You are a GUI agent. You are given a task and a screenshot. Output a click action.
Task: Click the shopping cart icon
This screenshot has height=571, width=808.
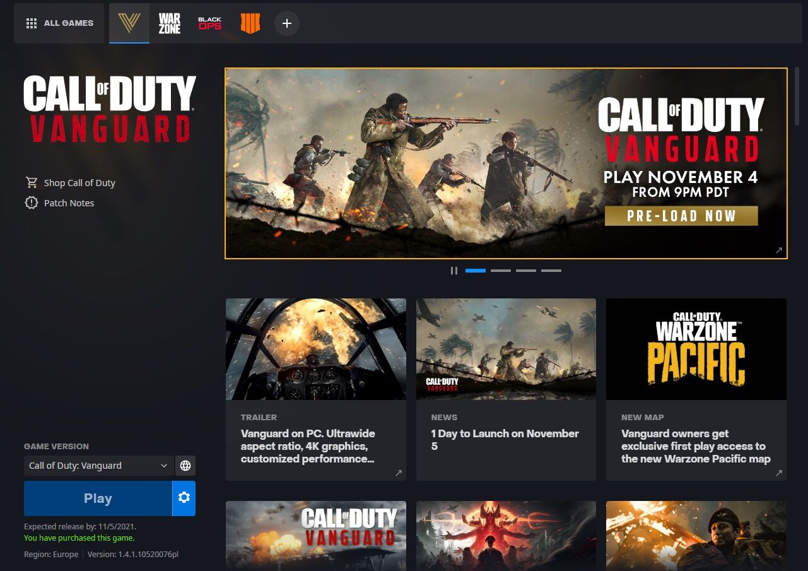pyautogui.click(x=32, y=182)
